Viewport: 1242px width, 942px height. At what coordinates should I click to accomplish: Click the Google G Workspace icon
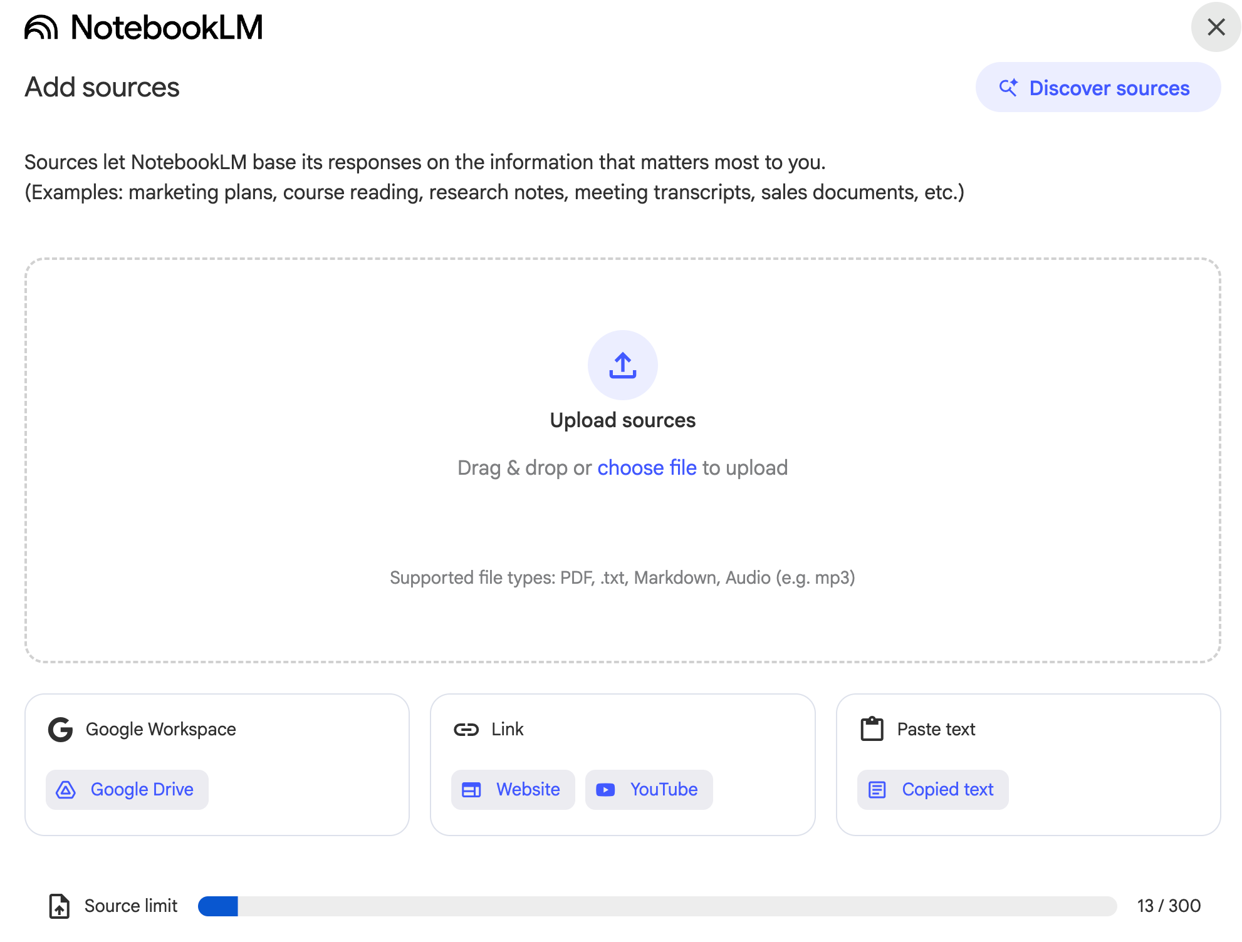[x=61, y=729]
